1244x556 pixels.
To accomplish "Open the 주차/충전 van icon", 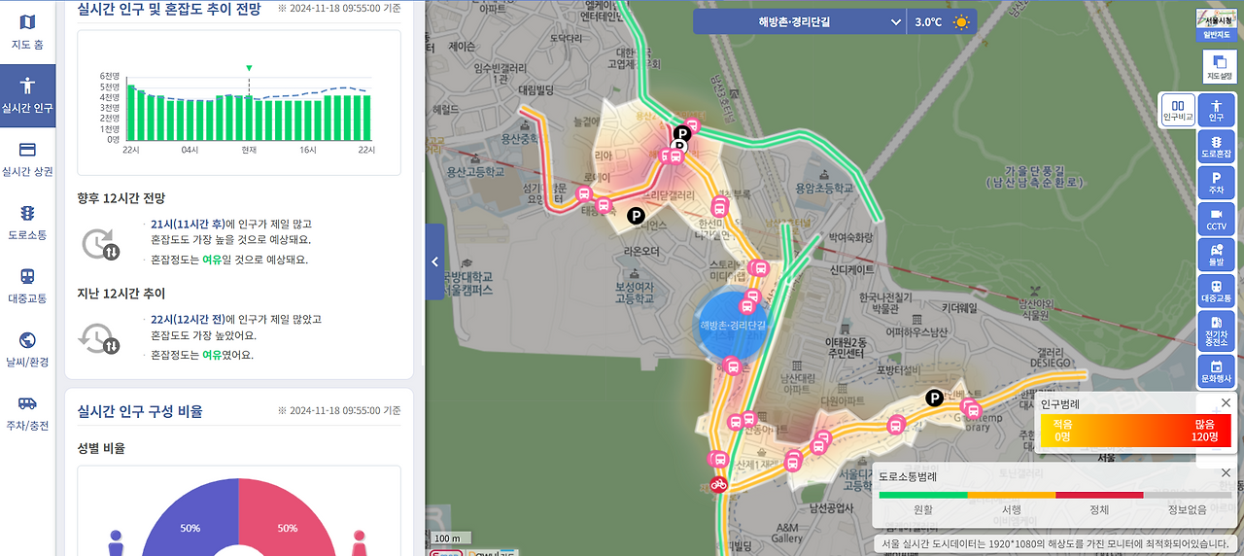I will [x=27, y=403].
